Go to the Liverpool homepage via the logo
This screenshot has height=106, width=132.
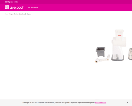tap(14, 7)
